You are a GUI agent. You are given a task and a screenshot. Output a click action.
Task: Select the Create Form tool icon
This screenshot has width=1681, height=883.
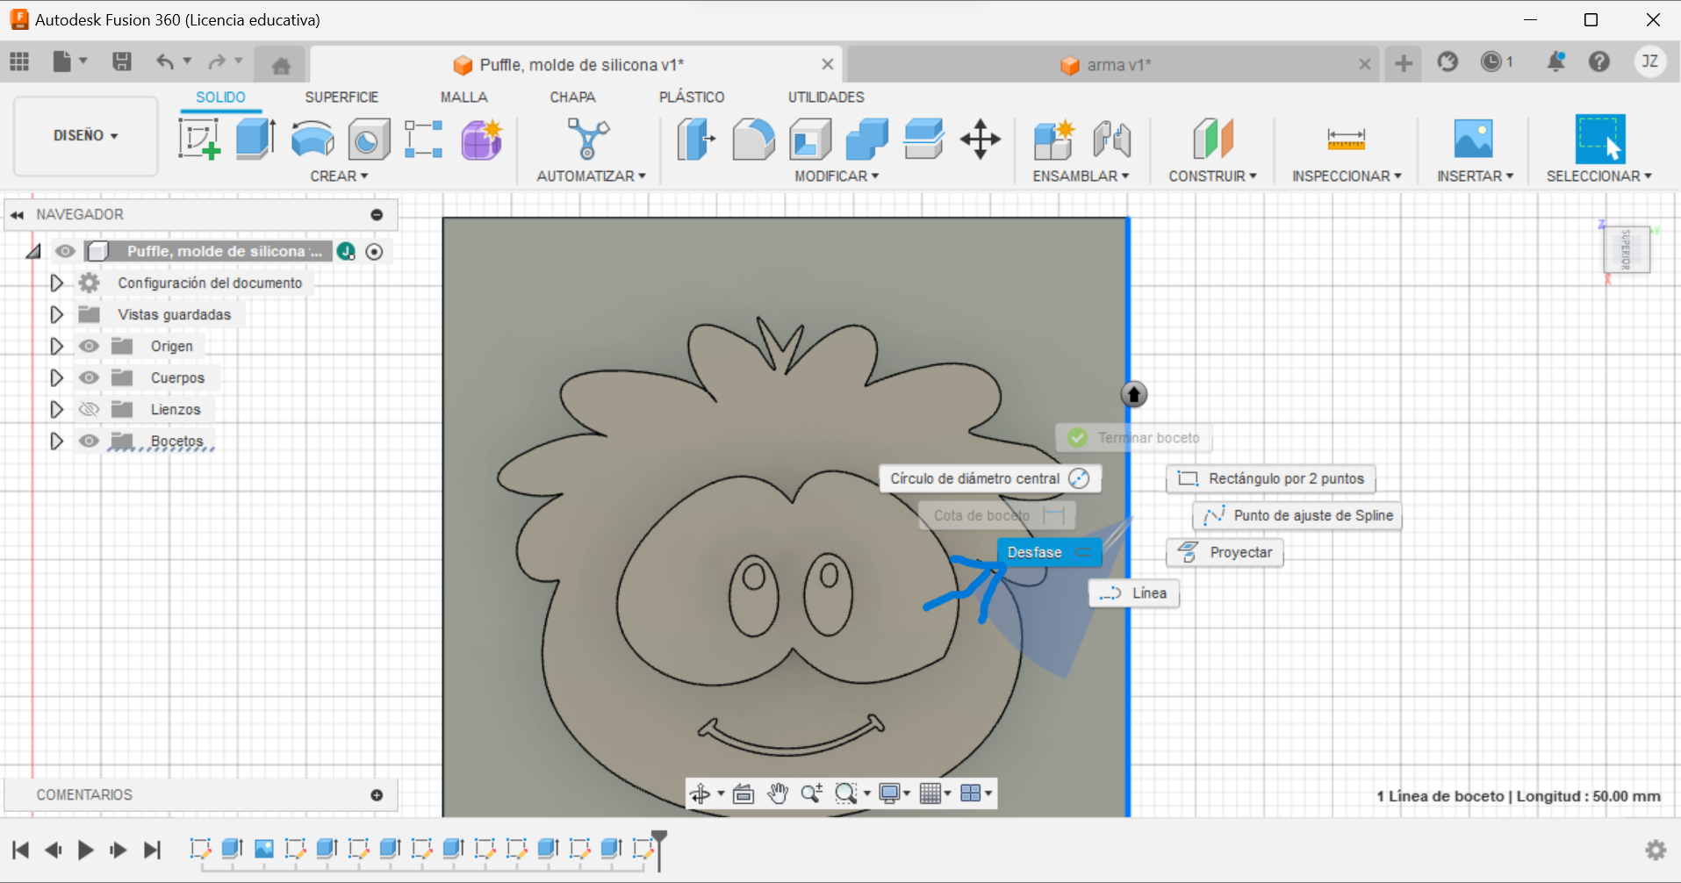pyautogui.click(x=481, y=139)
